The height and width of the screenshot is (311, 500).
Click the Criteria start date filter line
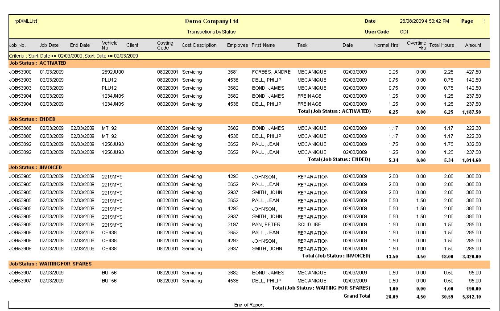pos(74,56)
